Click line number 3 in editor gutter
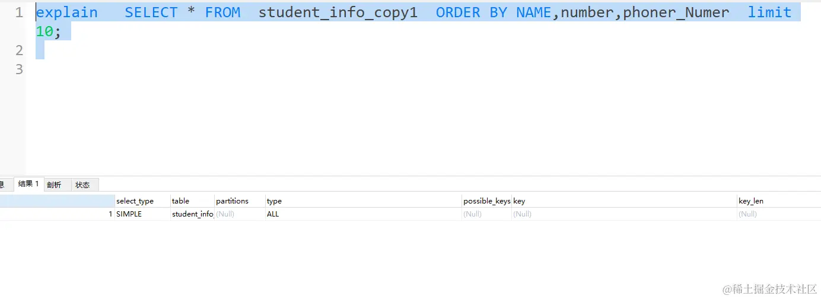 pyautogui.click(x=19, y=69)
